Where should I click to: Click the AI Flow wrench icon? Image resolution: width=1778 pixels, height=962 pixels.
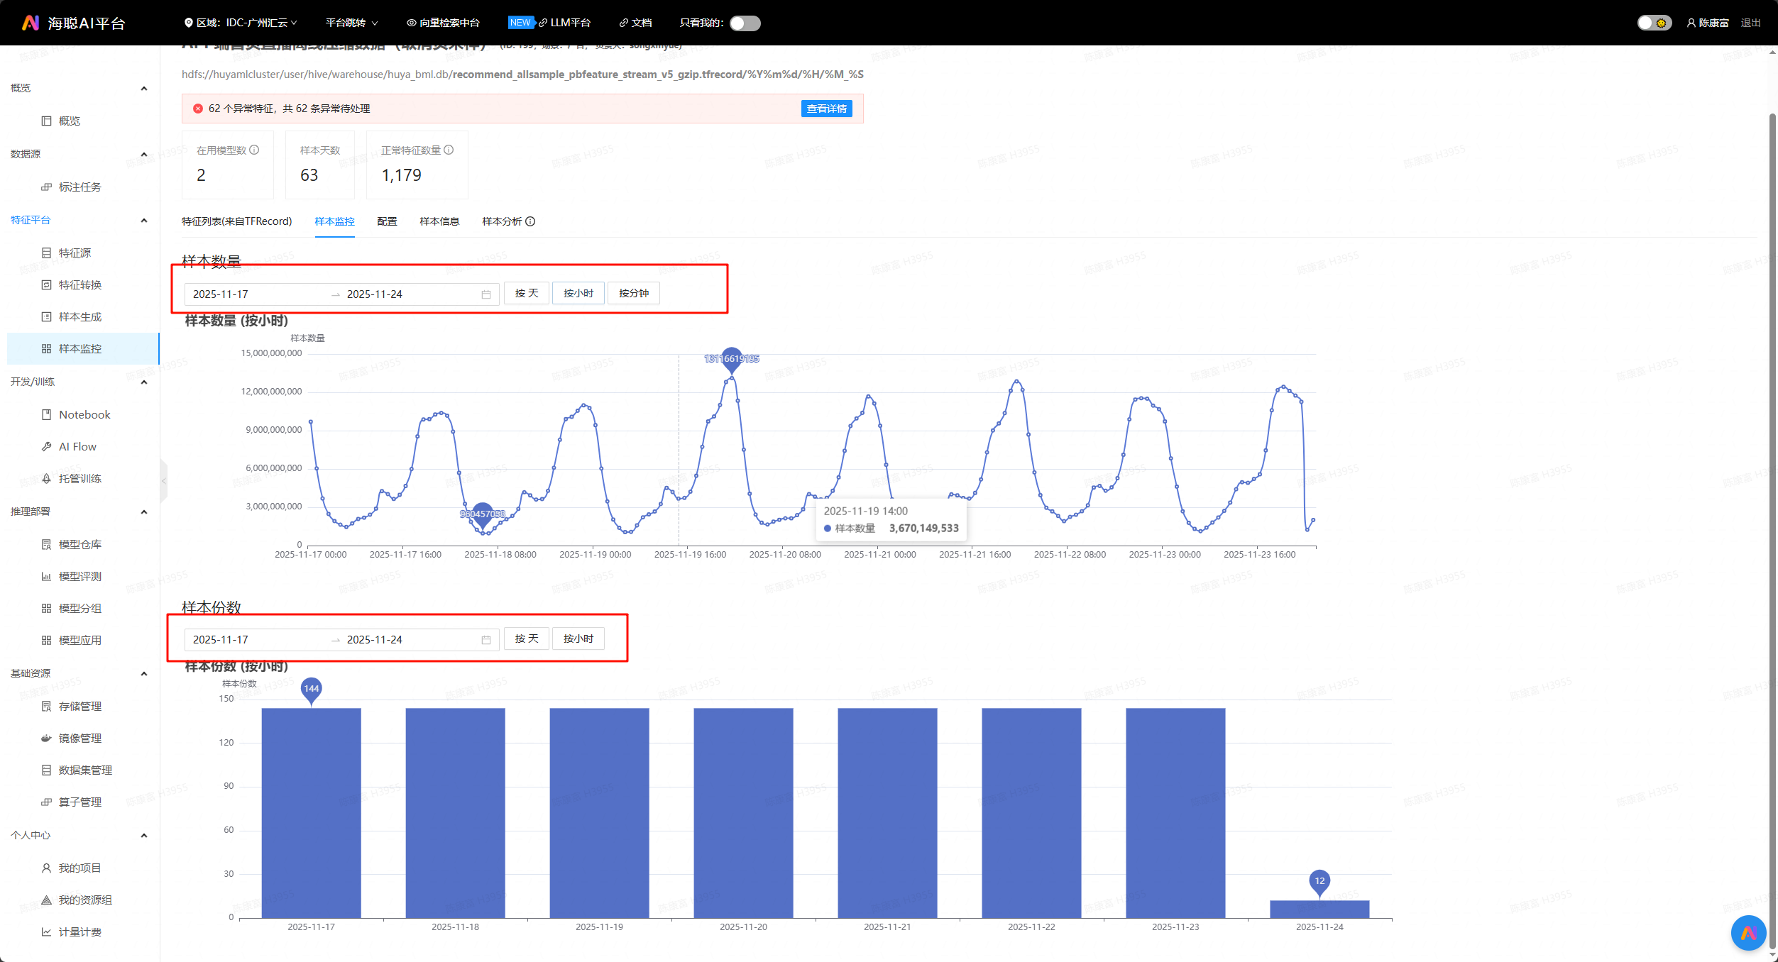46,446
